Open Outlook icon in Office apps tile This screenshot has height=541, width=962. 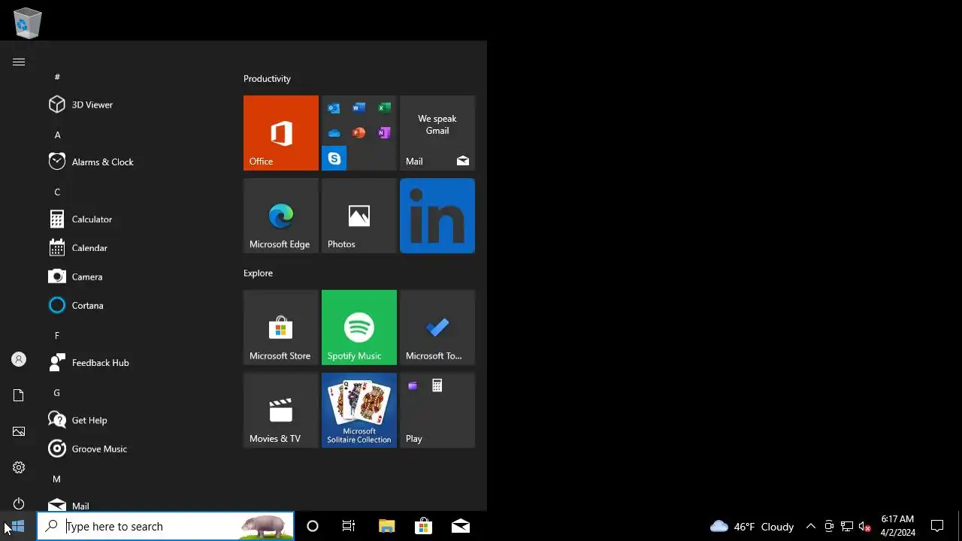[x=334, y=108]
